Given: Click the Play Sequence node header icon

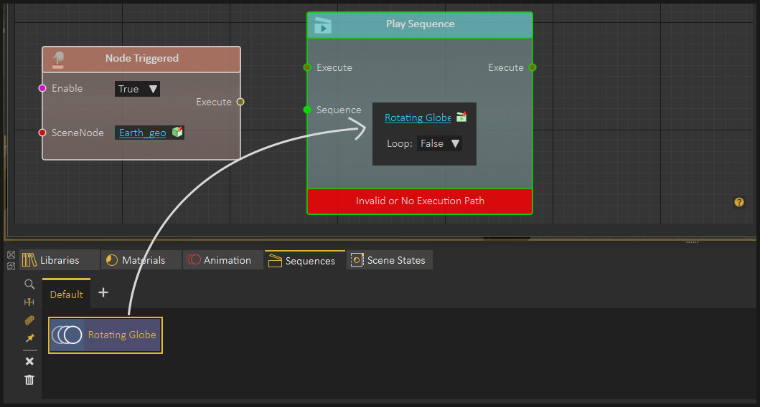Looking at the screenshot, I should tap(323, 25).
